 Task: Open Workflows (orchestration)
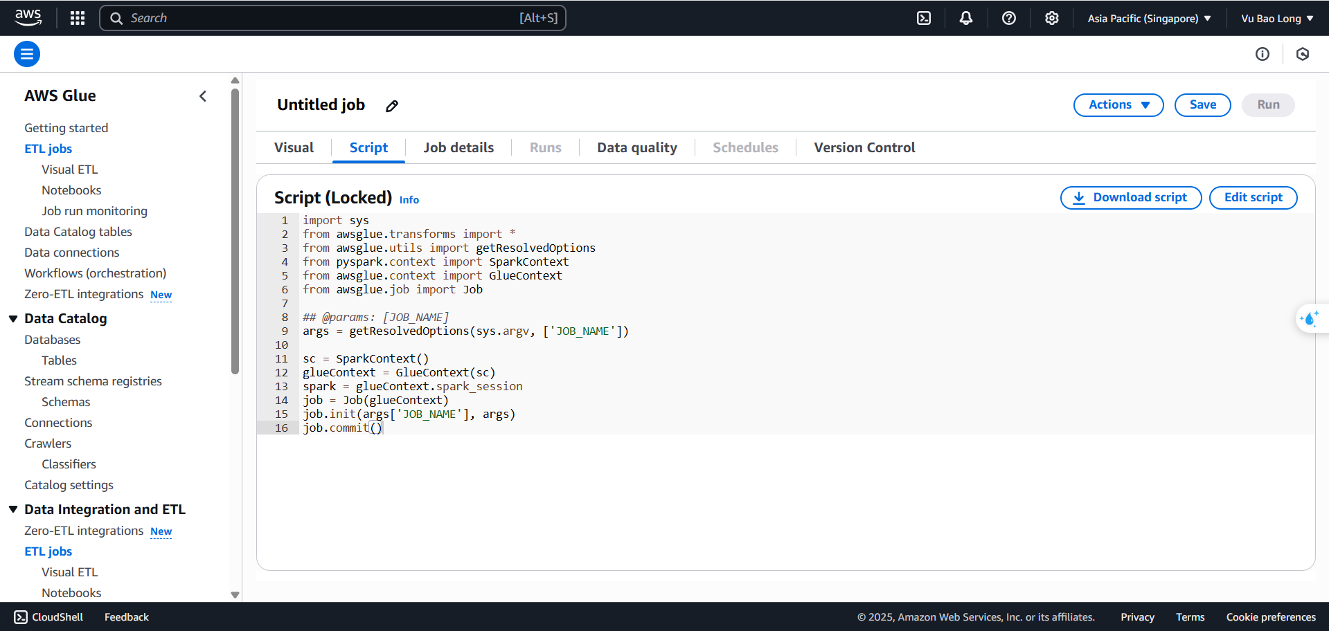[96, 273]
